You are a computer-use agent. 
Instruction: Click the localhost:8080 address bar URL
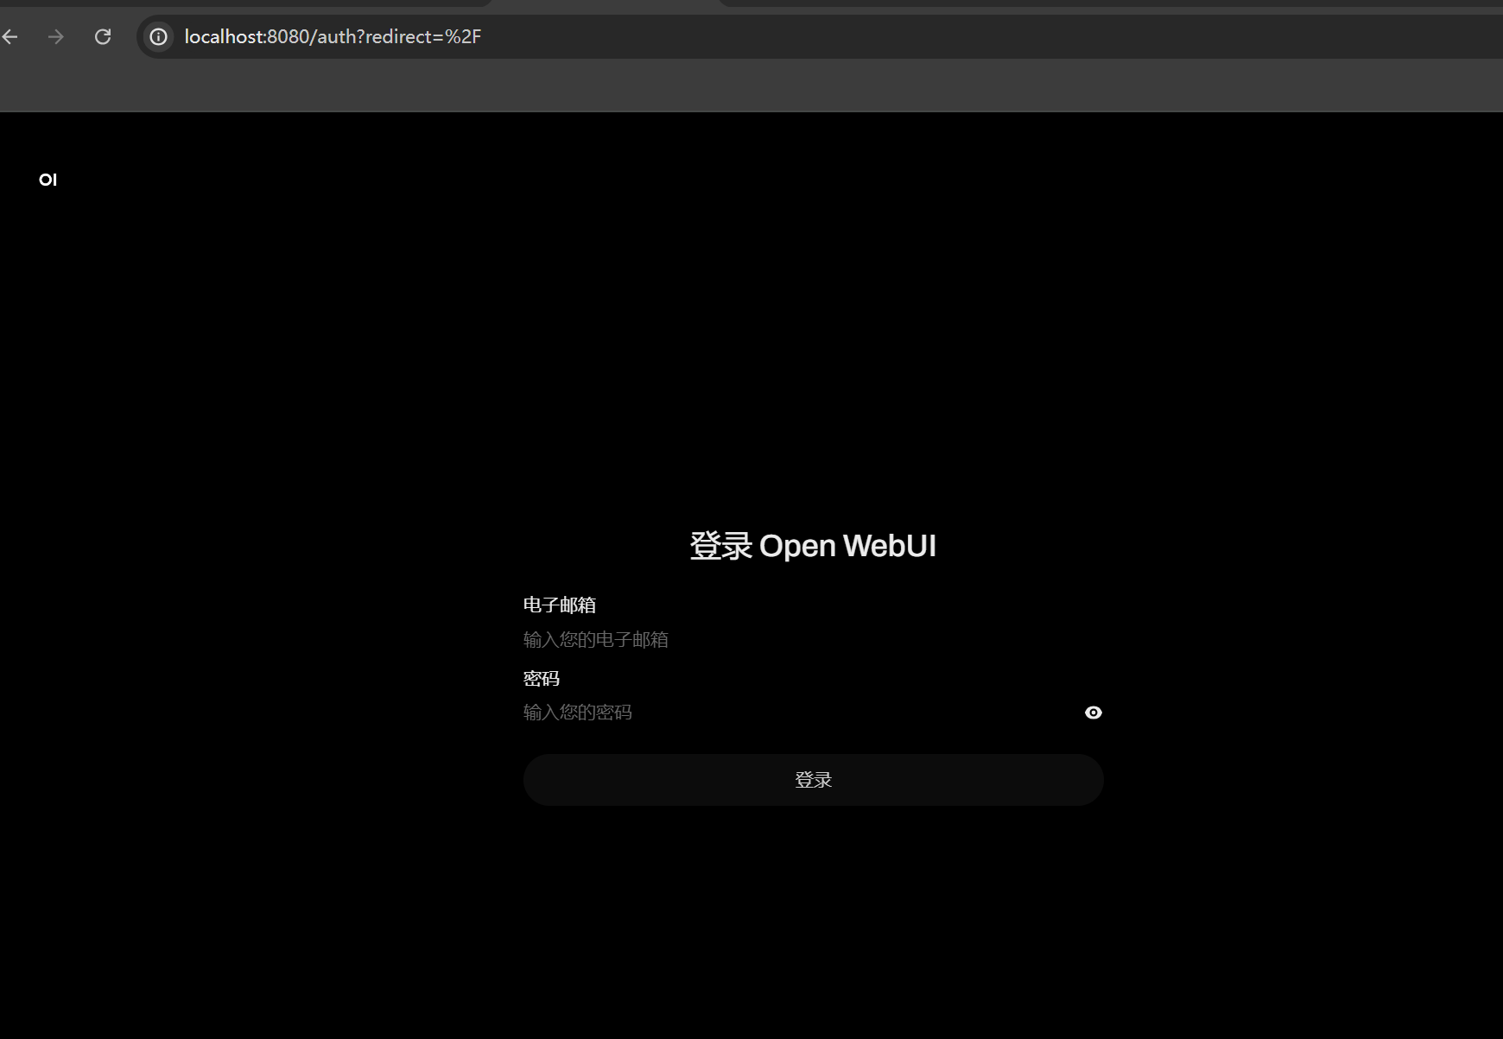pos(333,36)
